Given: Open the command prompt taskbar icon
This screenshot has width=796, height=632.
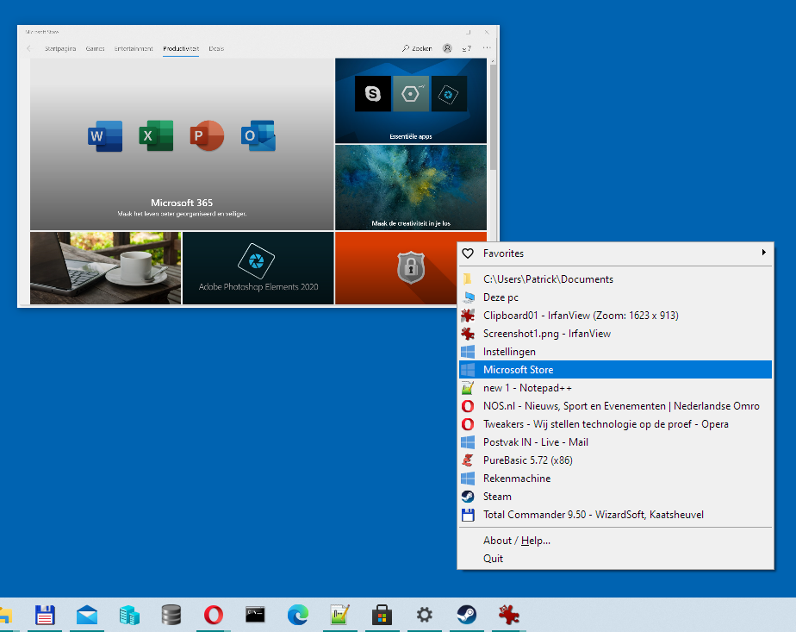Looking at the screenshot, I should pos(255,615).
